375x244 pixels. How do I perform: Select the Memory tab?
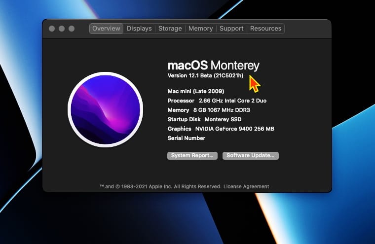click(200, 29)
